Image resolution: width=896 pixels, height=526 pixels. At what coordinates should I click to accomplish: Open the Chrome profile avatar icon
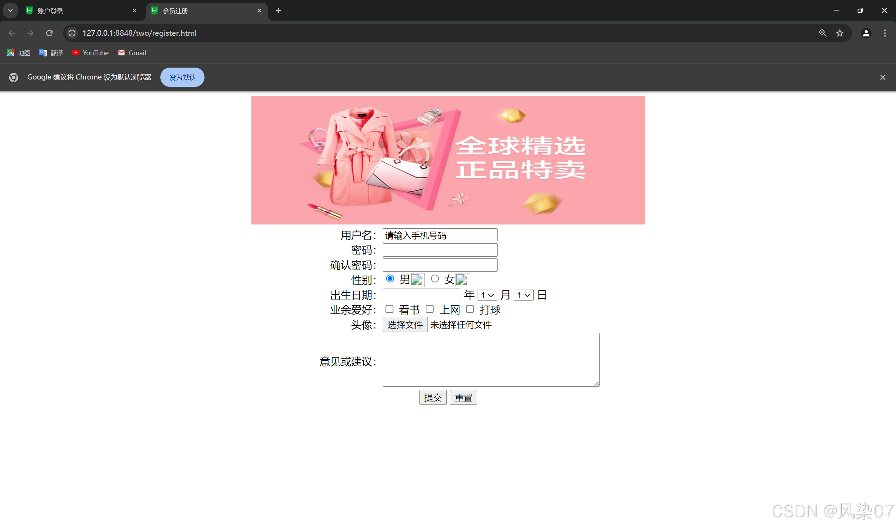pyautogui.click(x=866, y=33)
